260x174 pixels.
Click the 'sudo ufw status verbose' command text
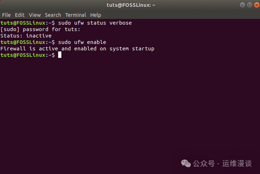point(95,23)
